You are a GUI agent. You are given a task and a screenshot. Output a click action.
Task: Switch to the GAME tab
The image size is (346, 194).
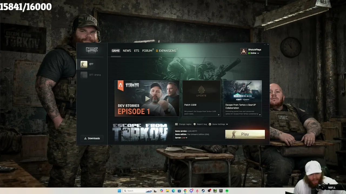pyautogui.click(x=116, y=51)
